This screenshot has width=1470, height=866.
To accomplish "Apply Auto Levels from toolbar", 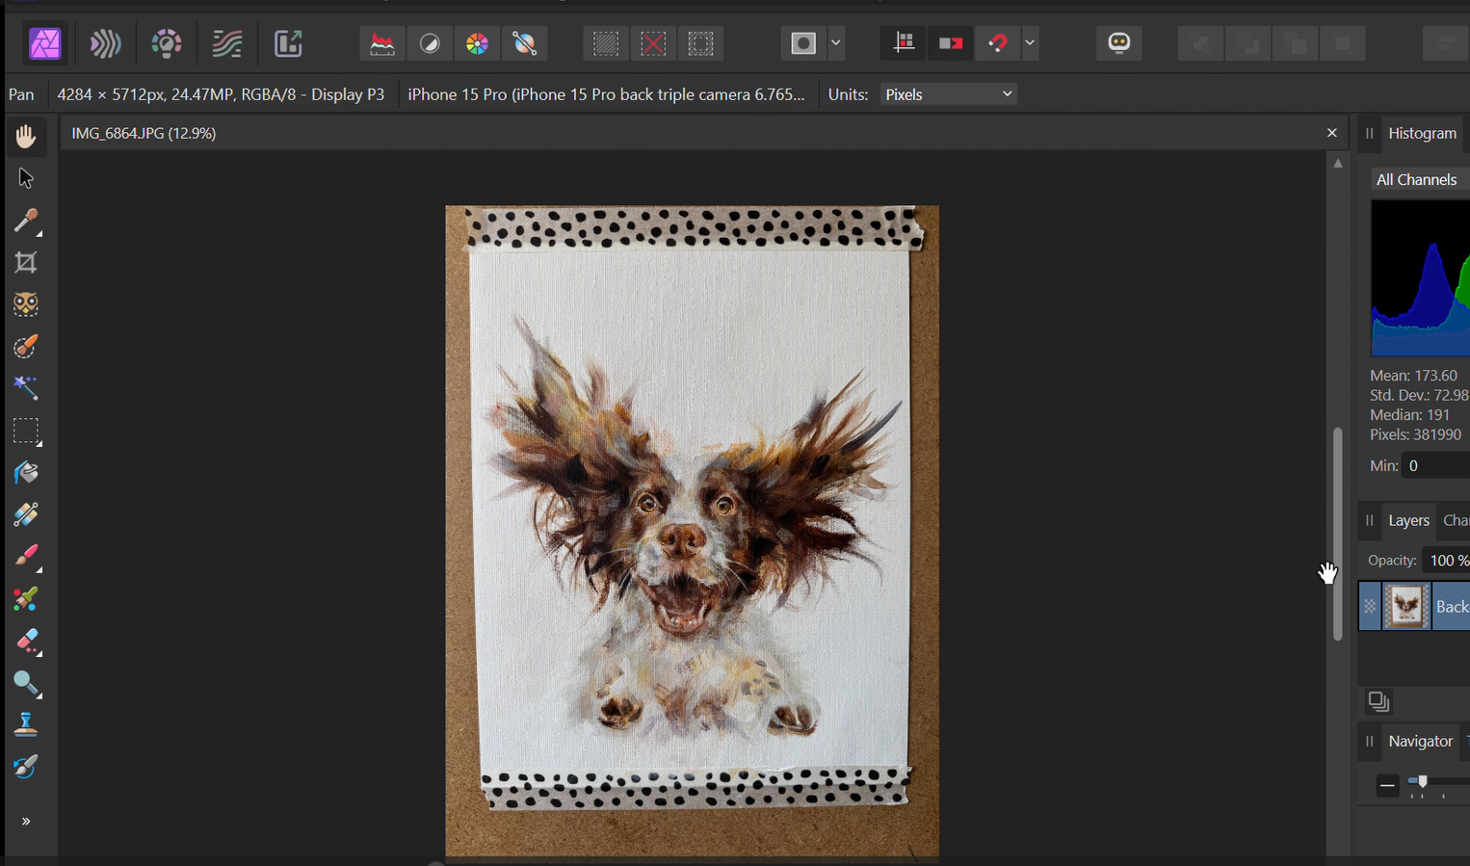I will 382,43.
